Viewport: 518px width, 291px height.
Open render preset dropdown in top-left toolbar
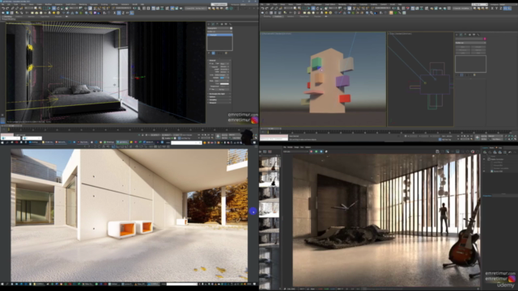pyautogui.click(x=196, y=8)
